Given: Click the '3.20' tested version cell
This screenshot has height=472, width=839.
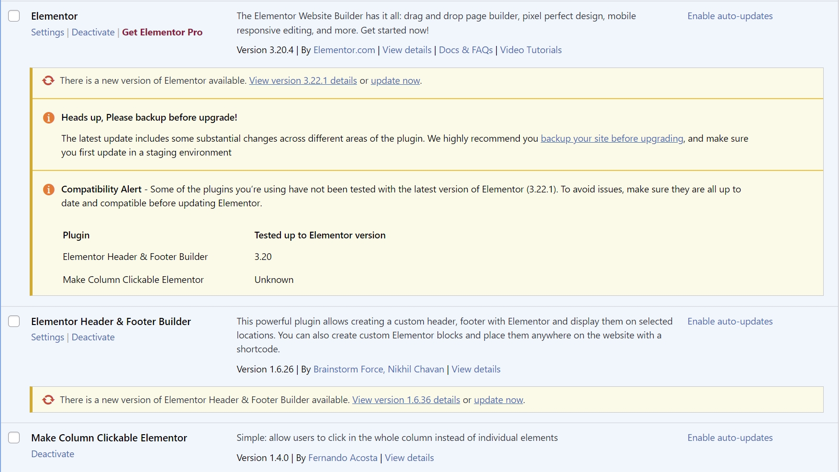Looking at the screenshot, I should [x=263, y=257].
